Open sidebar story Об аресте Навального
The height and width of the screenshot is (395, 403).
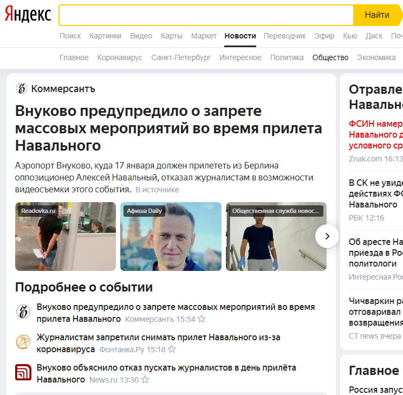point(376,253)
